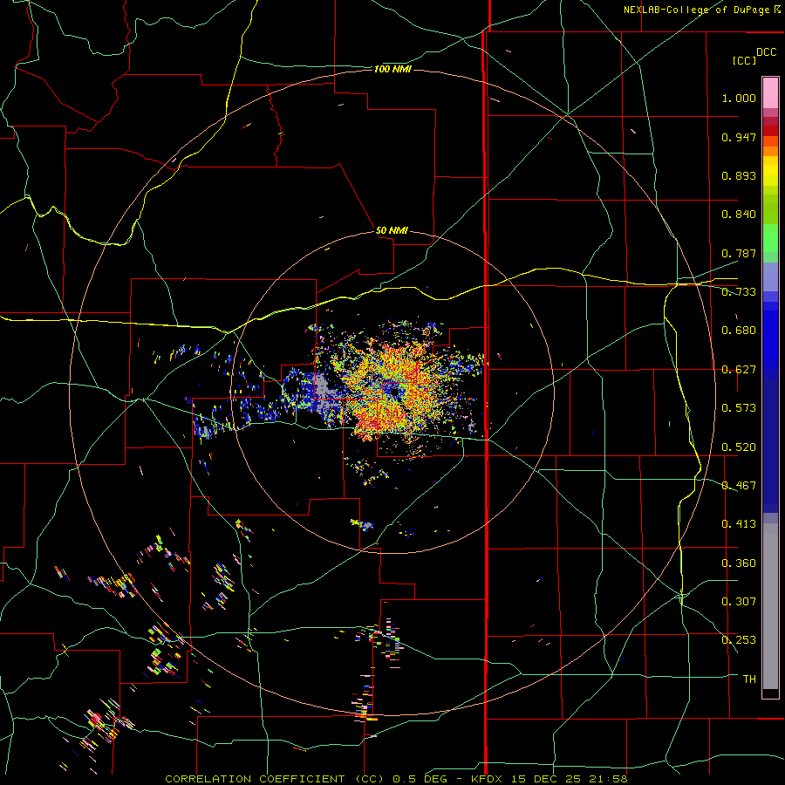The image size is (785, 785).
Task: Click the 0.253 scale value
Action: click(x=739, y=640)
